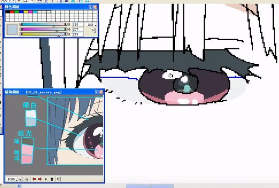The image size is (279, 188).
Task: Open the 100% zoom dropdown in auxiliary panel
Action: point(11,179)
